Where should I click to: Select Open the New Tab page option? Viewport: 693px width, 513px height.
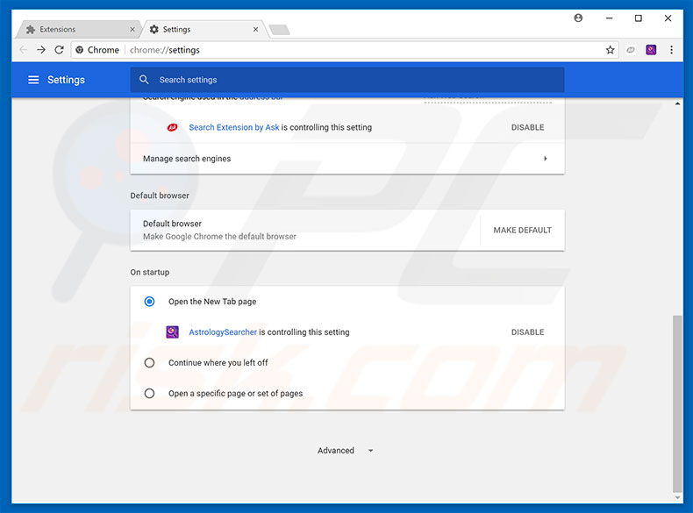149,302
